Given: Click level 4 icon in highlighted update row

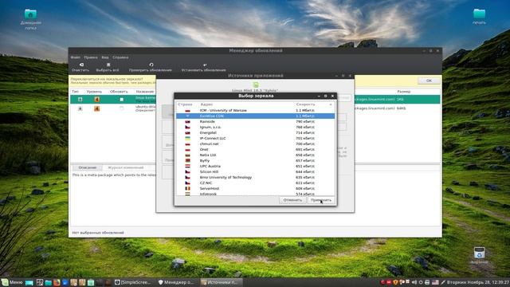Looking at the screenshot, I should coord(97,99).
